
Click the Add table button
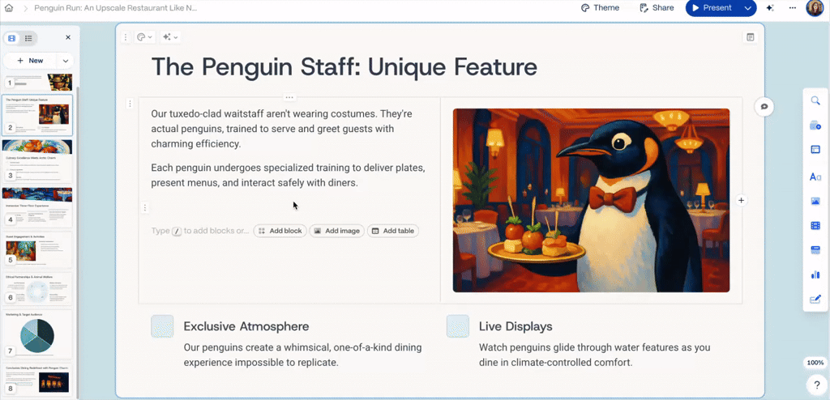tap(392, 231)
